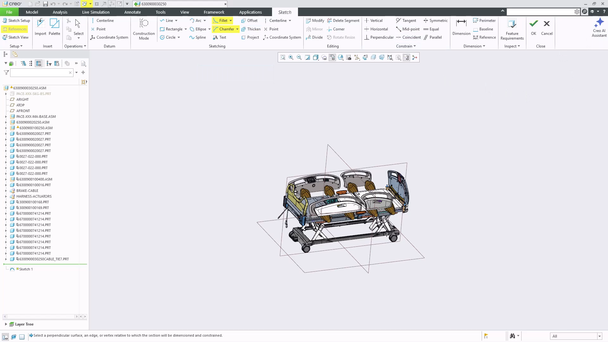This screenshot has width=608, height=342.
Task: Apply the Tangent constraint
Action: coord(406,21)
